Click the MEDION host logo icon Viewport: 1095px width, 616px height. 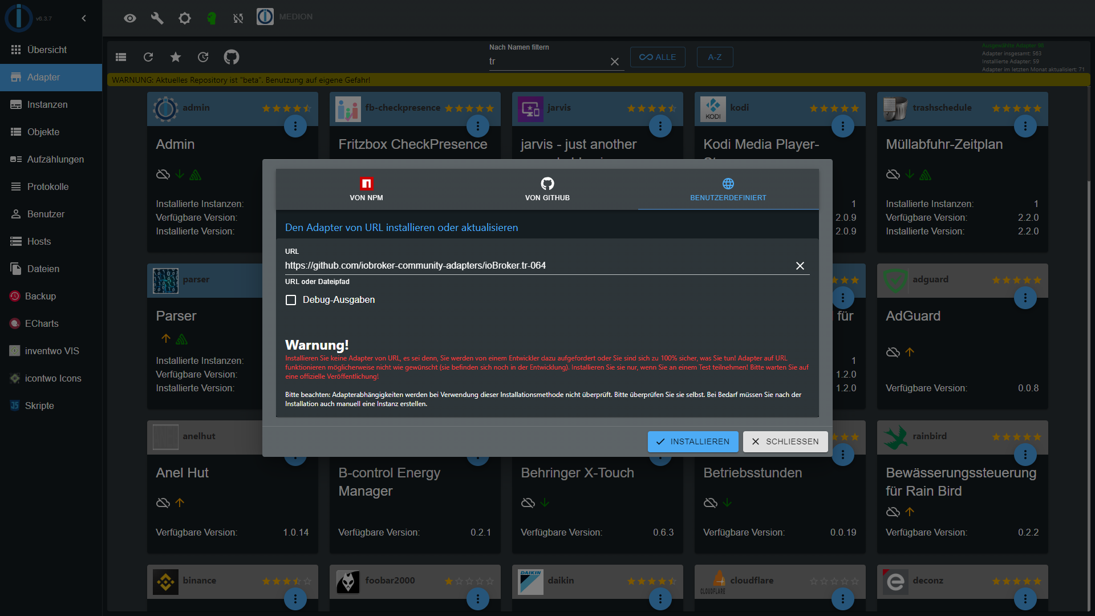[265, 17]
